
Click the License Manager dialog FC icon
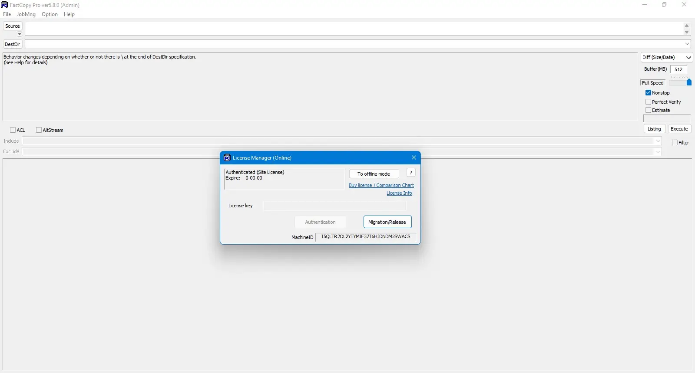pos(227,158)
